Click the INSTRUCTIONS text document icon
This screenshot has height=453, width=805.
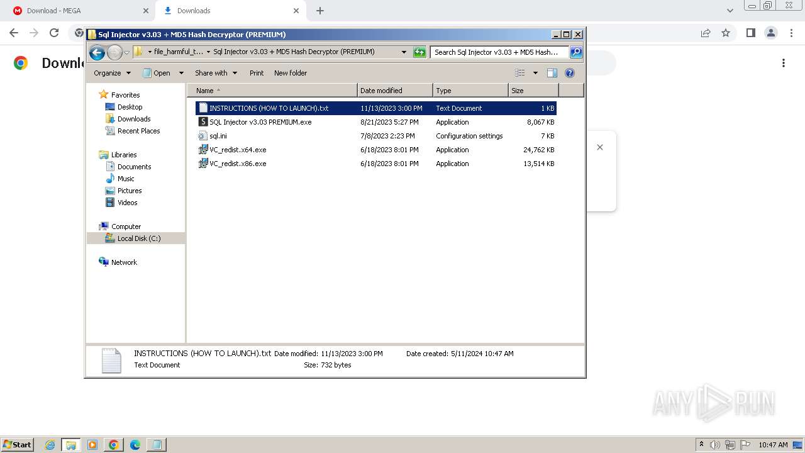click(203, 108)
